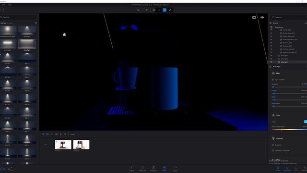Open the Scene panel button at bottom right
This screenshot has height=173, width=307.
tap(278, 169)
